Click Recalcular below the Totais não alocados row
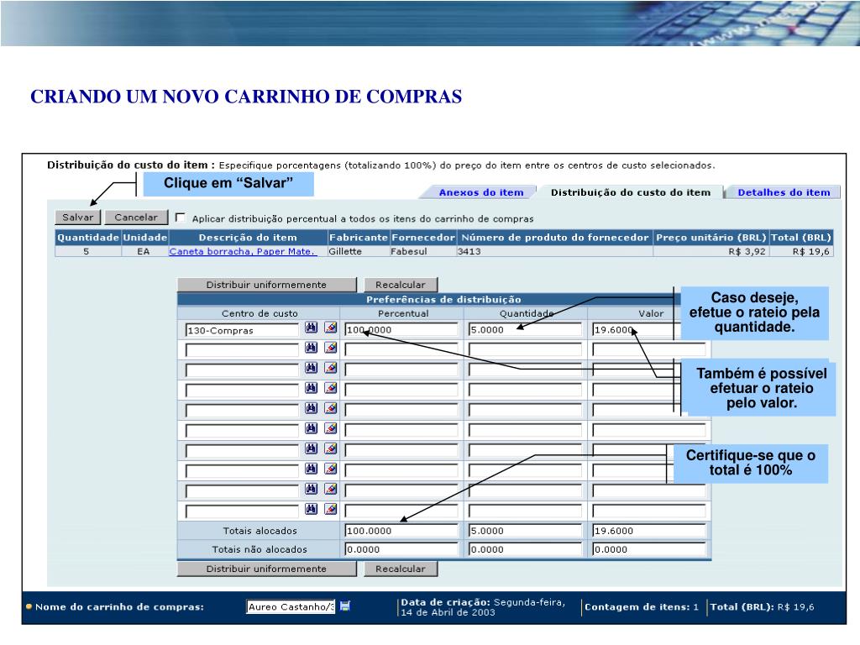The height and width of the screenshot is (645, 860). click(x=401, y=569)
